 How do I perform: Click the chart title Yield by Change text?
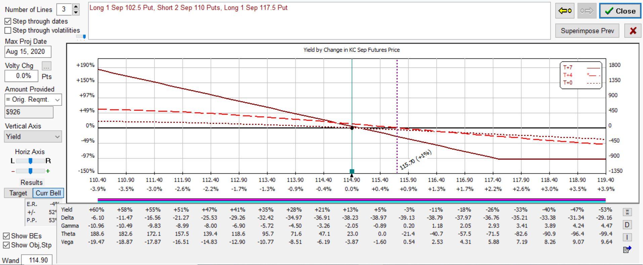[351, 50]
